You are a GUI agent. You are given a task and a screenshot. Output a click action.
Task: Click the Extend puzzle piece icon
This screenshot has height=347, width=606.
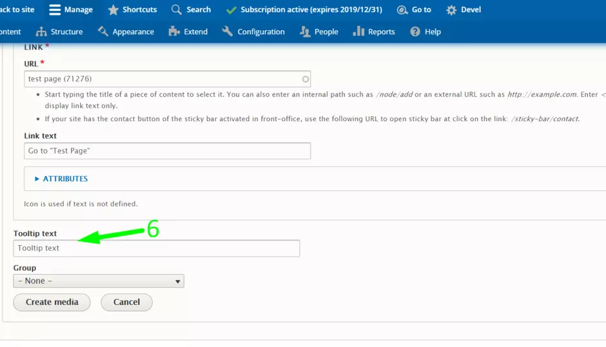pos(174,32)
